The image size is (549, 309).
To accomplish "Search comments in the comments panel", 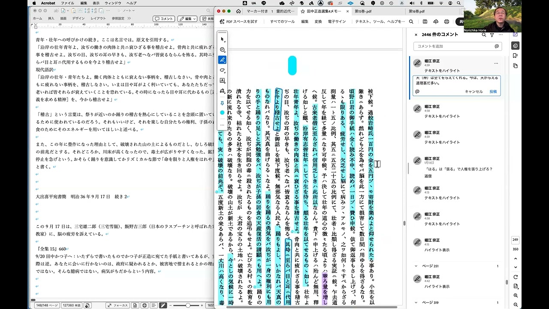I will click(x=484, y=35).
